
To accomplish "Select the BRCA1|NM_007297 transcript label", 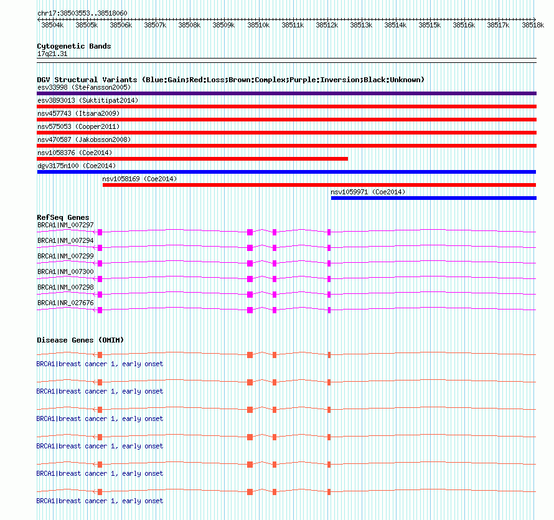I will [65, 225].
